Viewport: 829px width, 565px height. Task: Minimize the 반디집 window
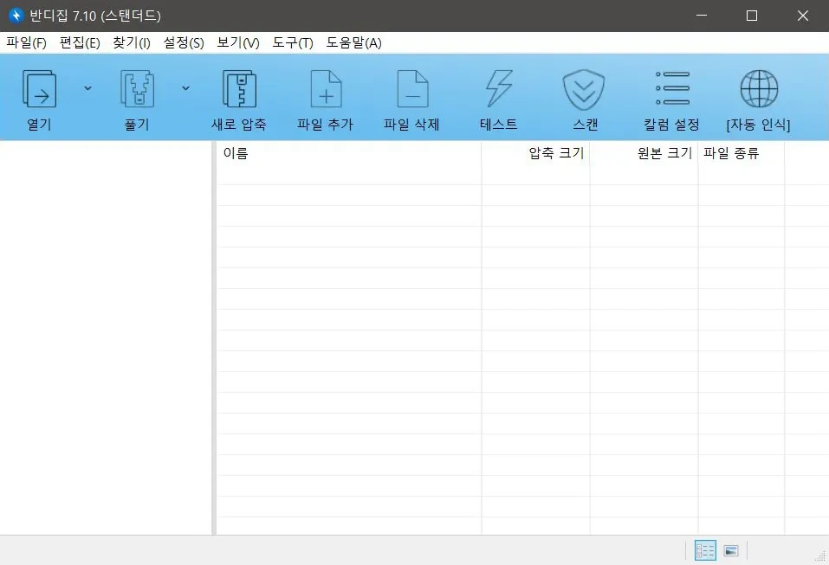702,16
